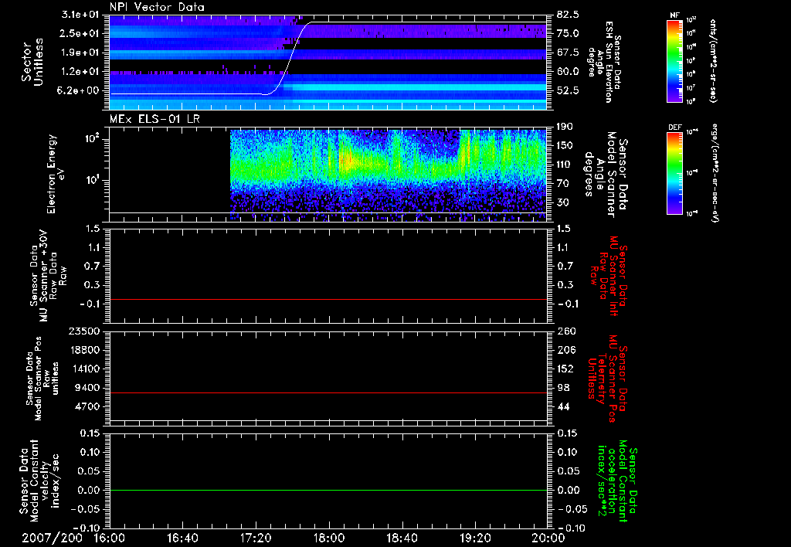791x547 pixels.
Task: Click the 152 telemetry tick label
Action: (566, 369)
